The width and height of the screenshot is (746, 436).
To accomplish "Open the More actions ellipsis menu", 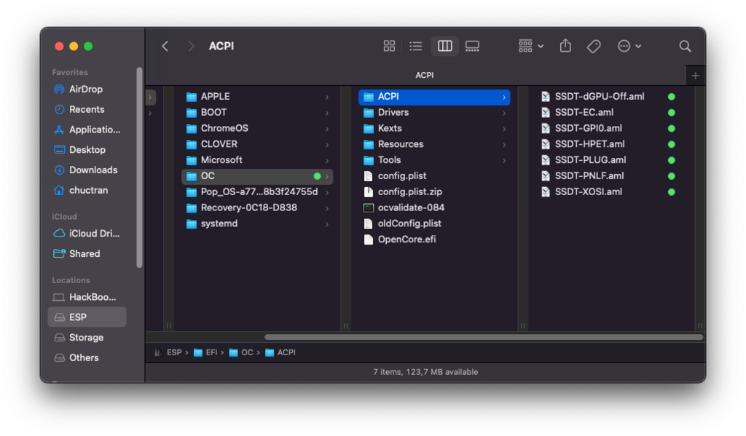I will (629, 46).
